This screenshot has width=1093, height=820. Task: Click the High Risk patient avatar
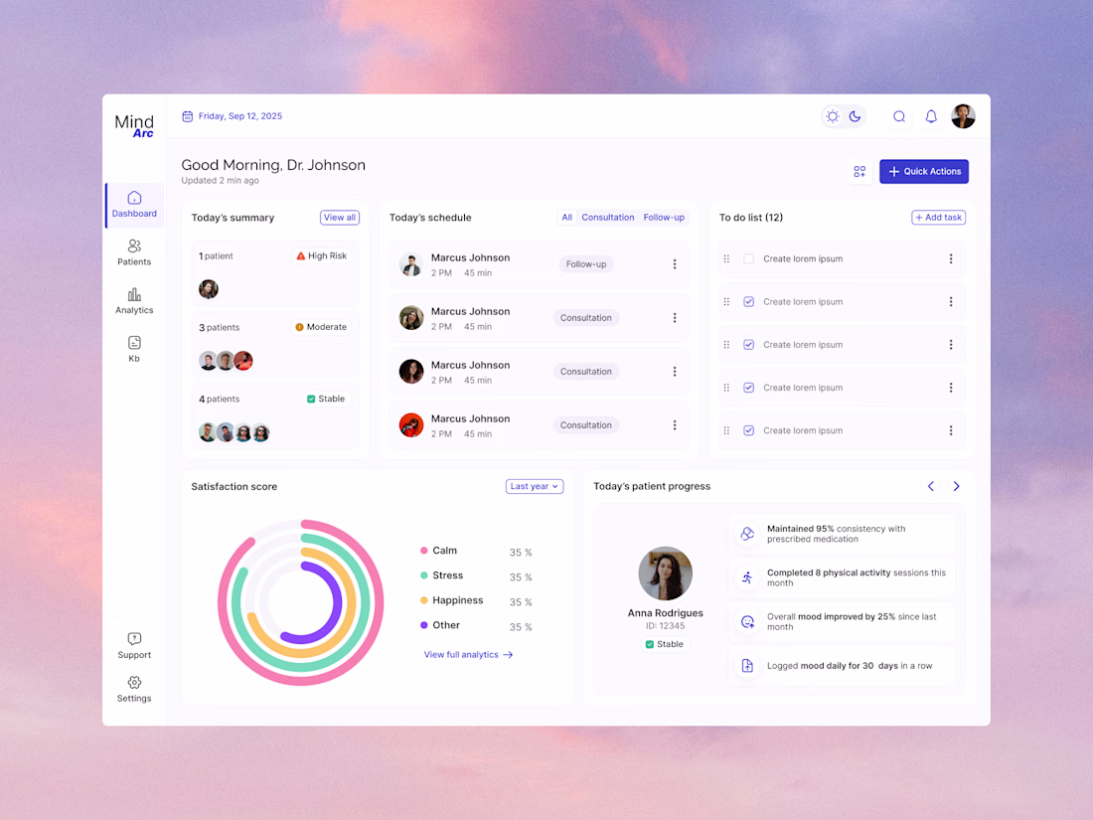[209, 288]
